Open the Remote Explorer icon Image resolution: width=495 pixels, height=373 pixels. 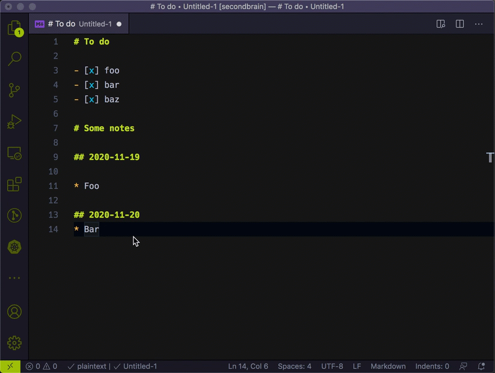pos(14,153)
